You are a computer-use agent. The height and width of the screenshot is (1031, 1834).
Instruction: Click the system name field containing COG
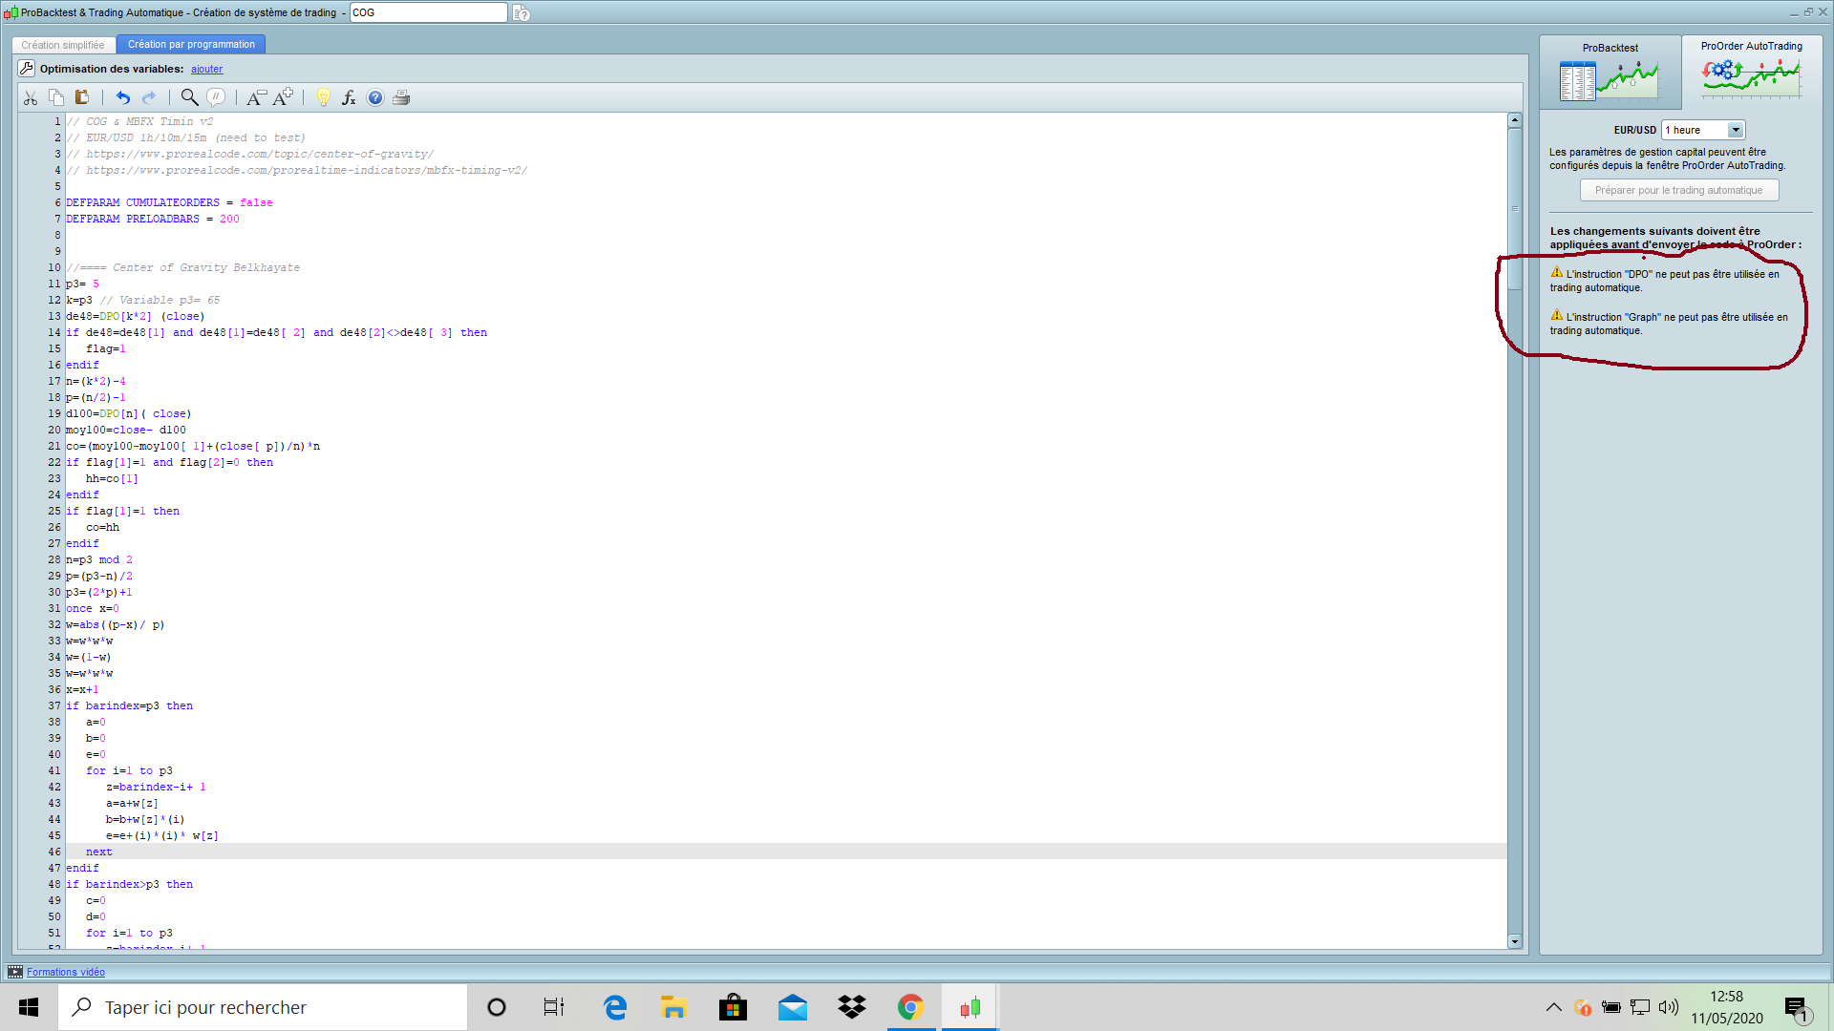click(428, 12)
